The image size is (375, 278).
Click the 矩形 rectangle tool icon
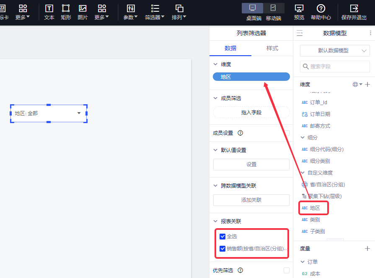[x=66, y=9]
